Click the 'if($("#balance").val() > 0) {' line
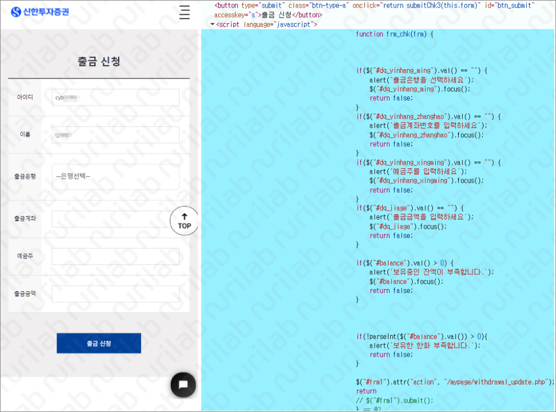 pos(405,263)
